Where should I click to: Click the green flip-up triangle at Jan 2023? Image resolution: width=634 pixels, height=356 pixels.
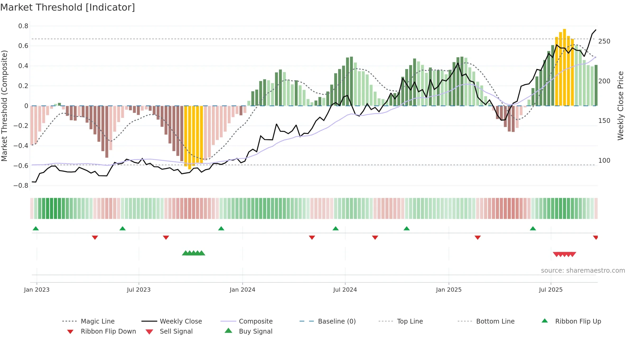[36, 228]
